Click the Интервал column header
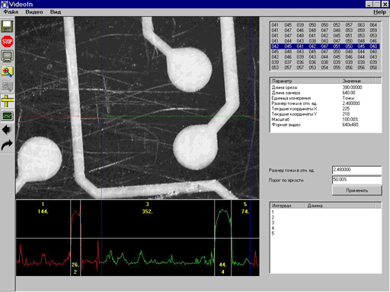This screenshot has height=292, width=390. [287, 205]
